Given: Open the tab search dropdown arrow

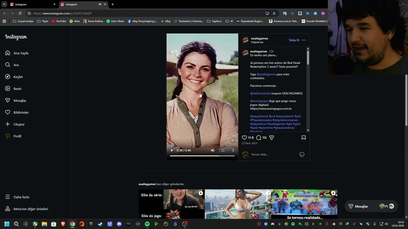Looking at the screenshot, I should pos(4,4).
